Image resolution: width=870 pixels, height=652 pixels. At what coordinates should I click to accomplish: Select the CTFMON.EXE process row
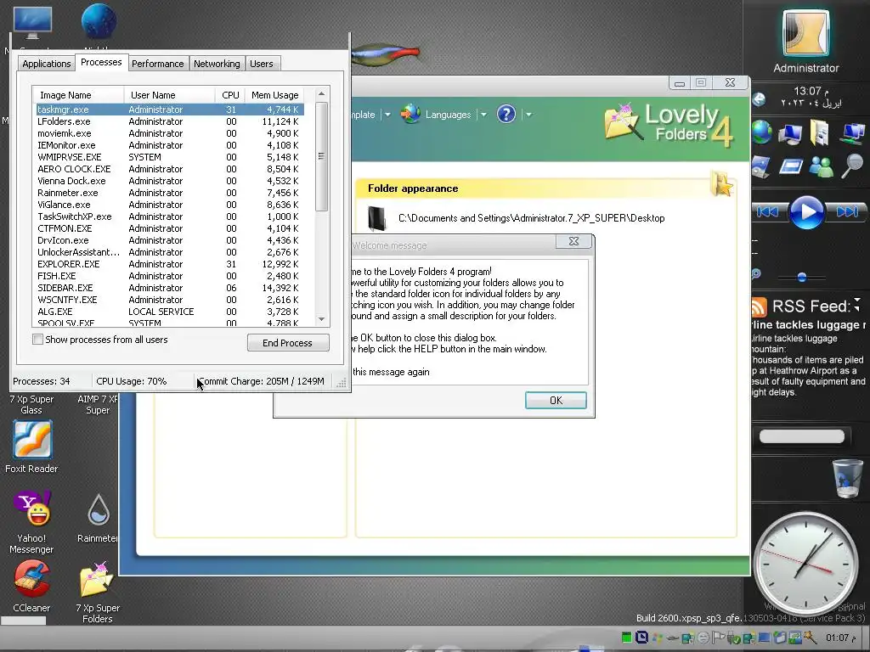coord(170,228)
